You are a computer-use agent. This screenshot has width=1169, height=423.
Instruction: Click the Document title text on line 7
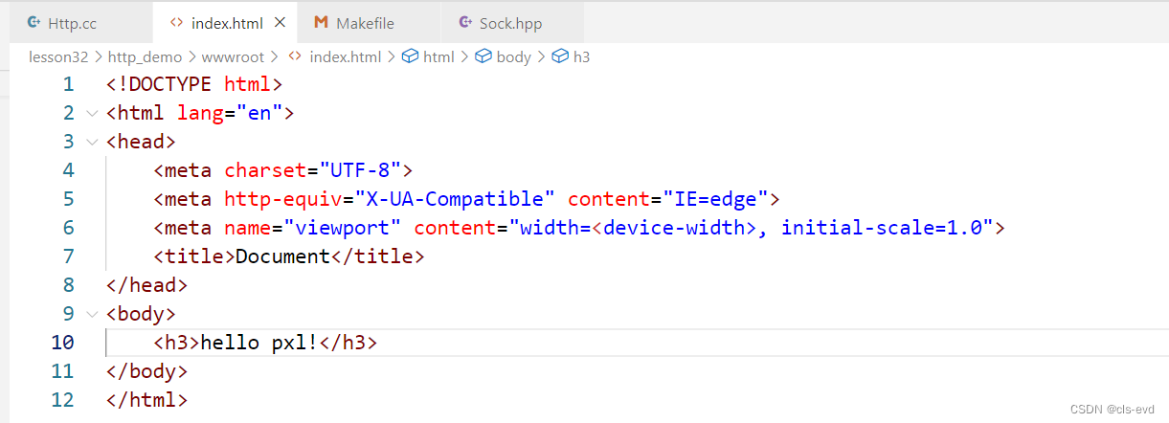tap(282, 256)
